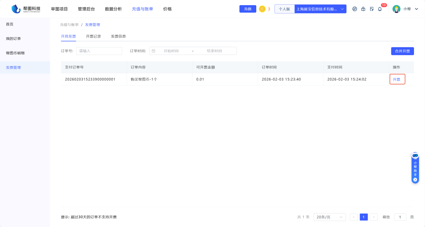Switch to 个人版 edition toggle
Image resolution: width=425 pixels, height=227 pixels.
[x=284, y=9]
